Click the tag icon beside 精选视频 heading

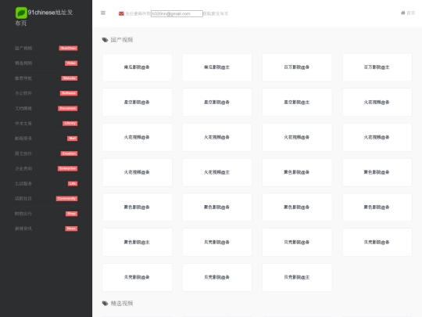[105, 304]
